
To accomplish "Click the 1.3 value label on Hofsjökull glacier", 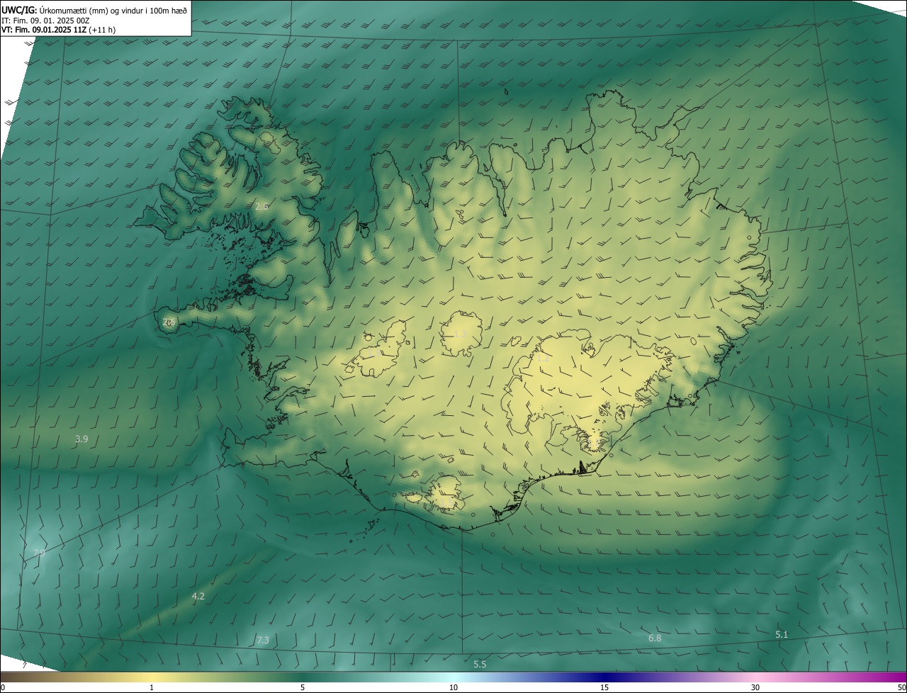I will click(461, 334).
